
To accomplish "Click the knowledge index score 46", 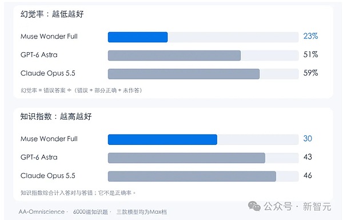I will click(x=308, y=175).
